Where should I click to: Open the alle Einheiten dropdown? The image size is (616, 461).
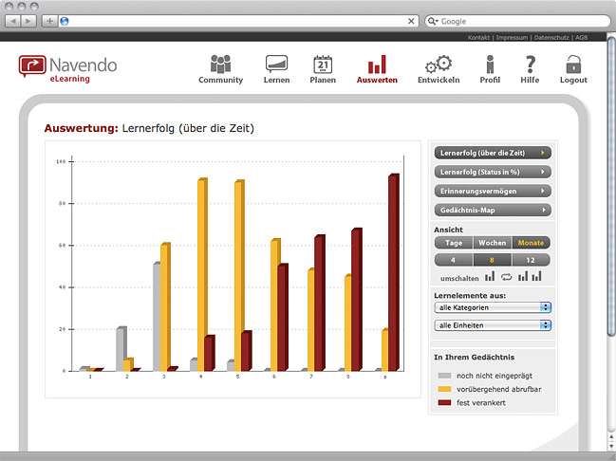tap(492, 325)
